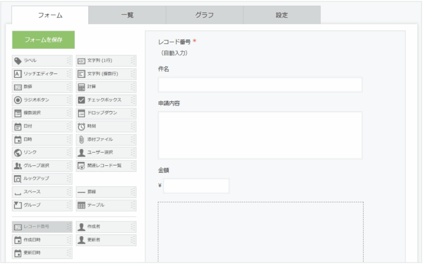This screenshot has height=264, width=423.
Task: Go to the 設定 tab
Action: [x=282, y=15]
